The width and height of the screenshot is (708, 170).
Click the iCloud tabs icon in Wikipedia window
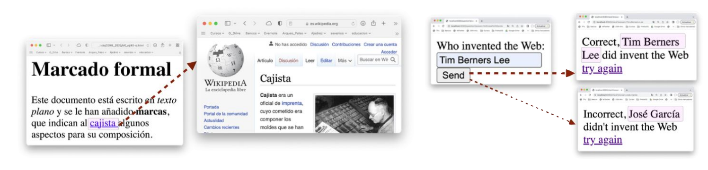(269, 23)
